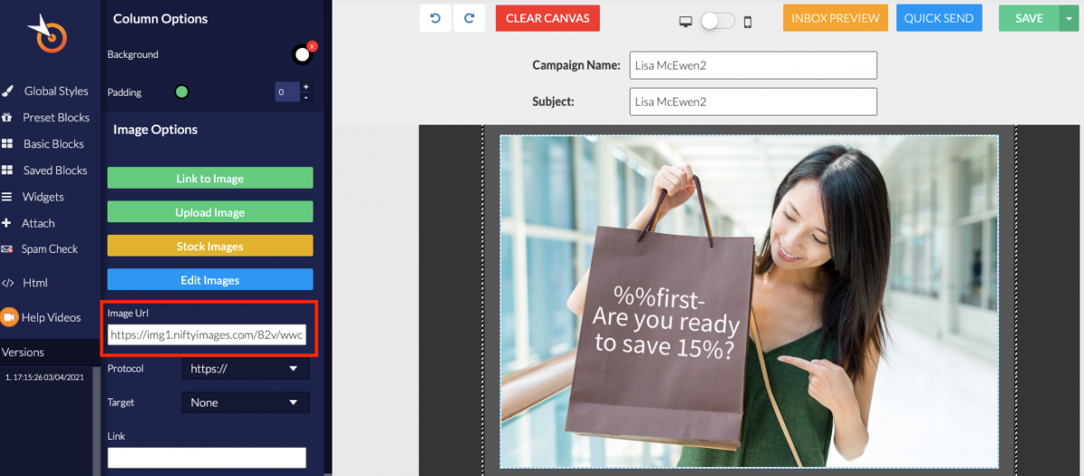Click the app logo icon
The image size is (1084, 476).
(45, 34)
